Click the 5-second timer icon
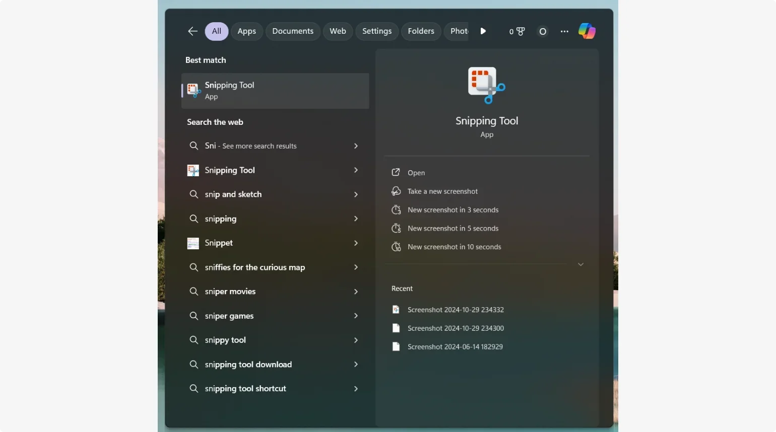 pyautogui.click(x=396, y=229)
